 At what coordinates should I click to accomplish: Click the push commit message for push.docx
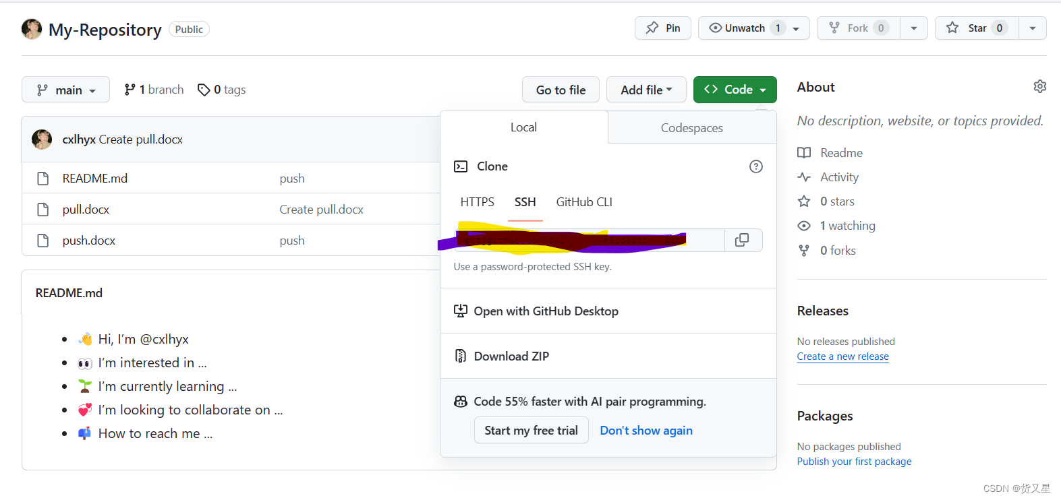pyautogui.click(x=292, y=241)
